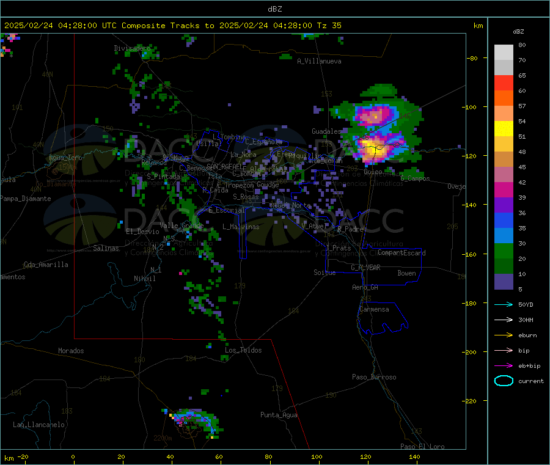The image size is (550, 465).
Task: Click the magenta eb+bip arrow icon
Action: pos(504,365)
